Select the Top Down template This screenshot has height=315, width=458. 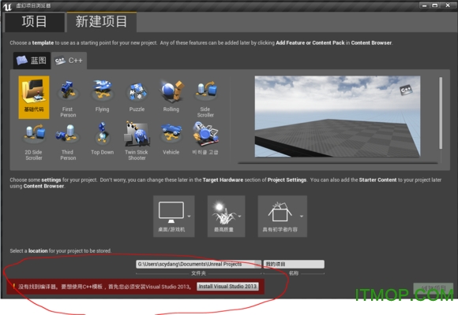pyautogui.click(x=102, y=139)
